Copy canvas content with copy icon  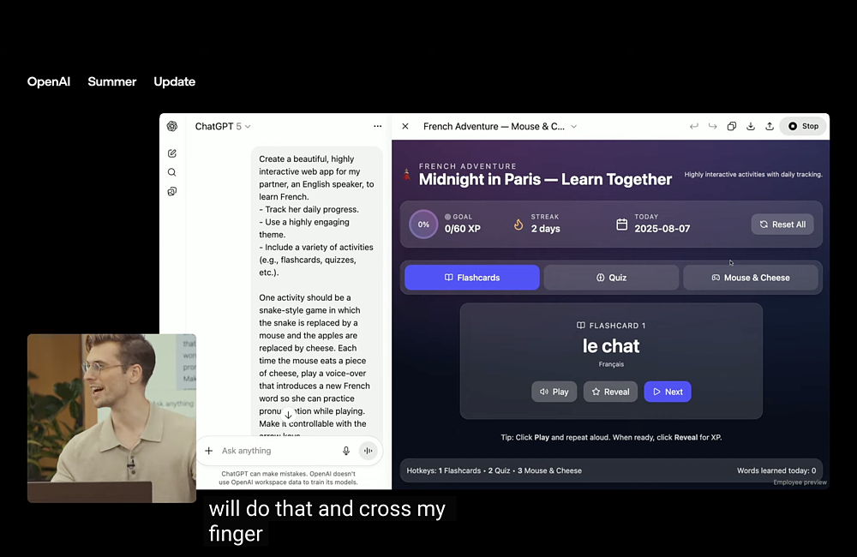coord(732,126)
